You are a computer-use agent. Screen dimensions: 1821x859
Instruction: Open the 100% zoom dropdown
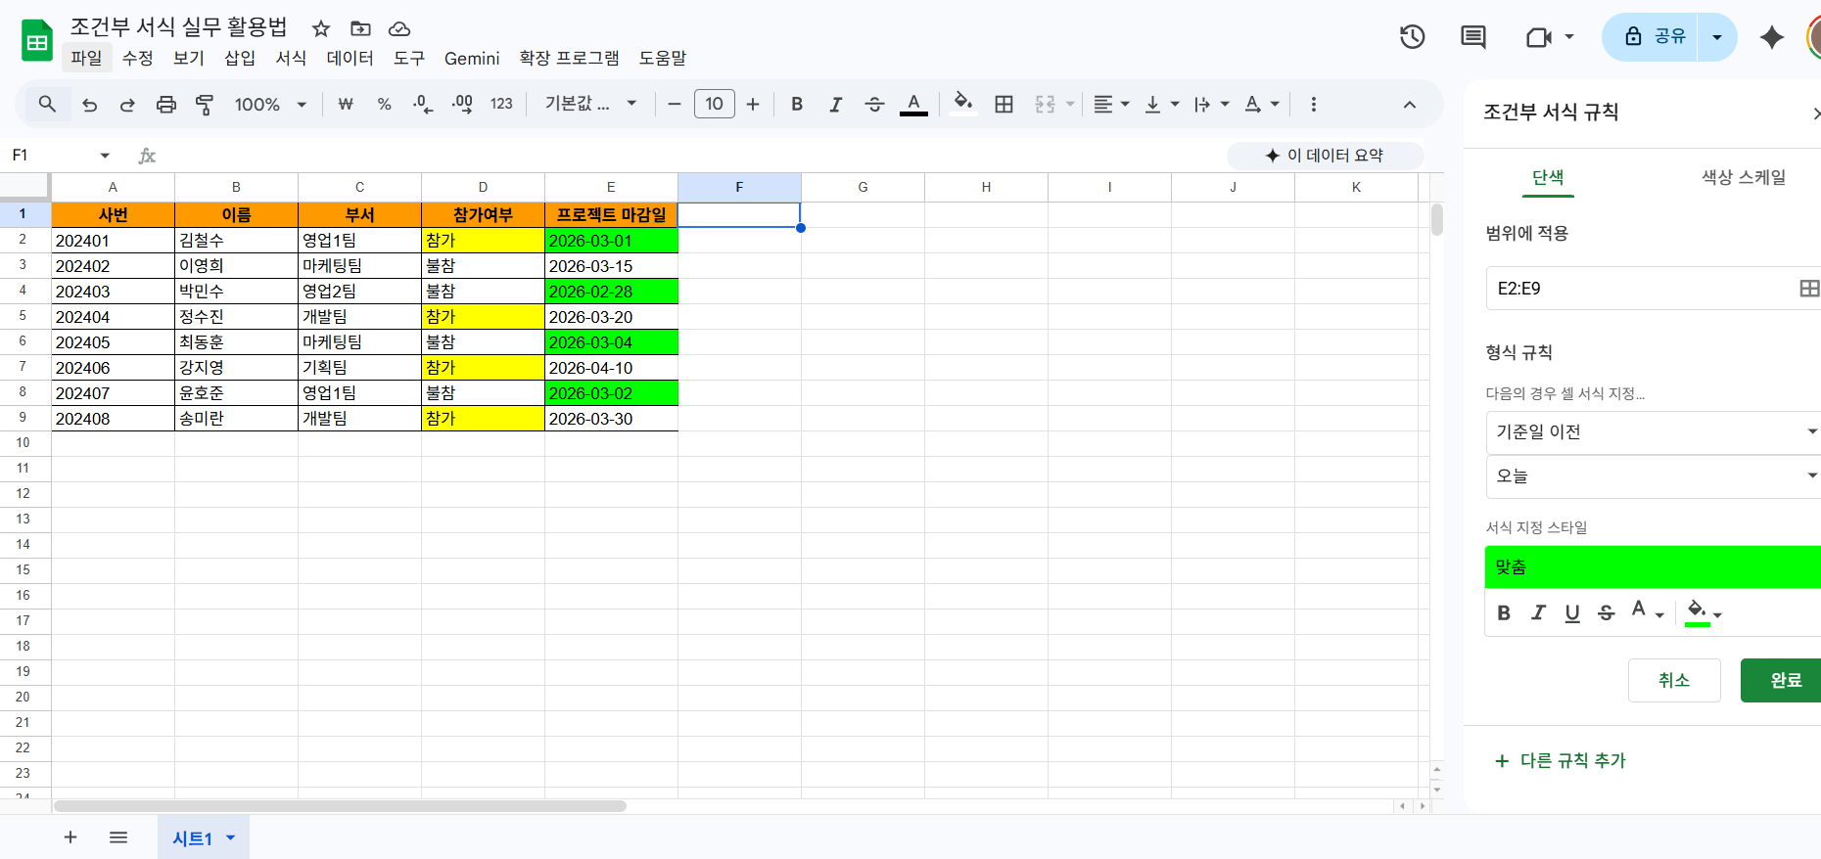(x=270, y=105)
